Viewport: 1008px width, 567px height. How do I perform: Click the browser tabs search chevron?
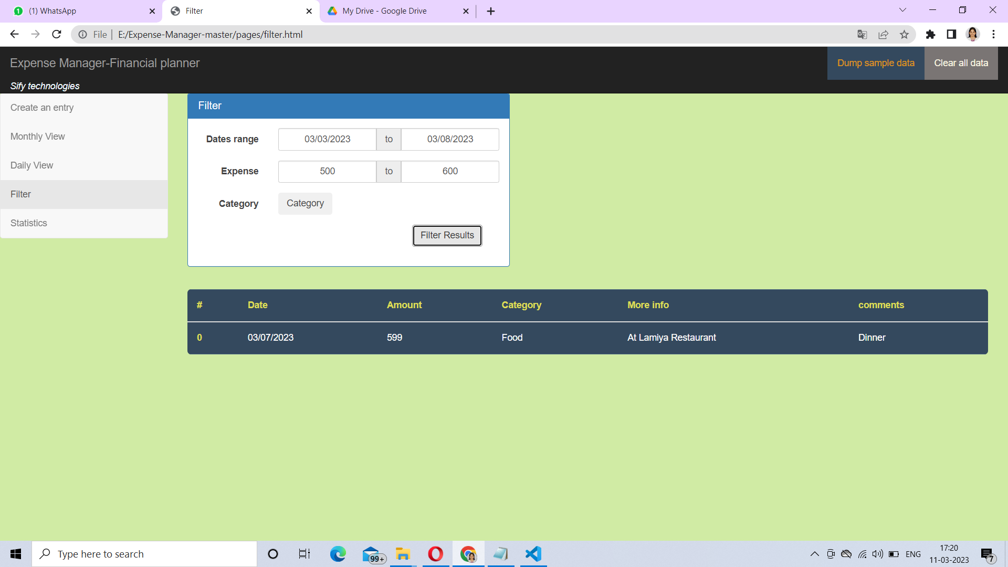[902, 10]
